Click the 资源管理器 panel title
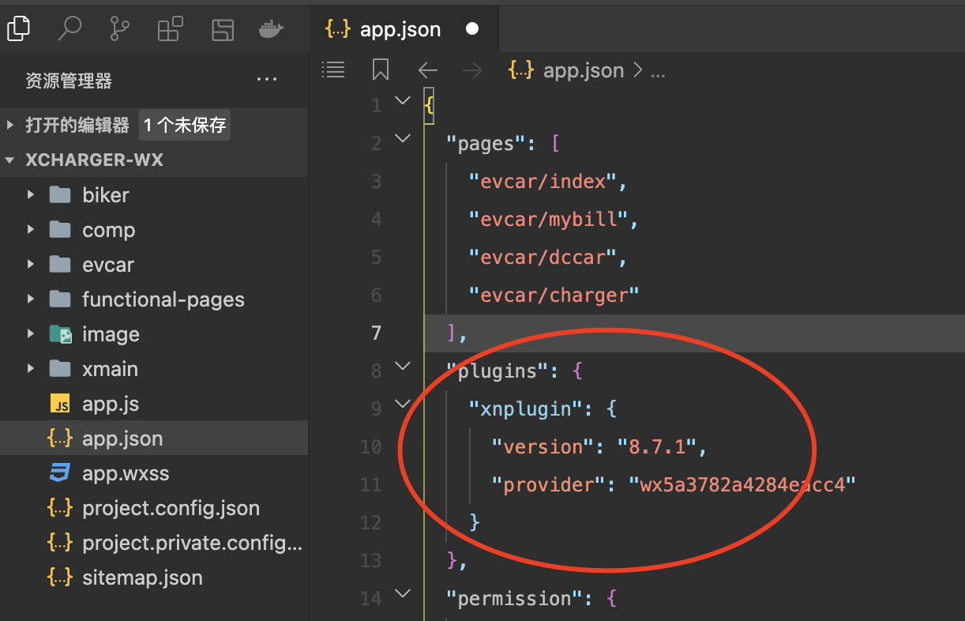This screenshot has height=621, width=965. tap(69, 81)
